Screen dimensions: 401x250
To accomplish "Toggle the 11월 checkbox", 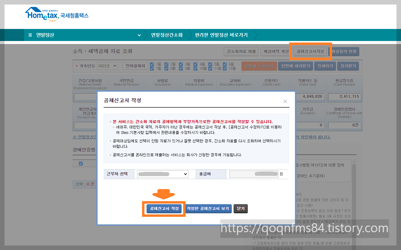I will [210, 68].
